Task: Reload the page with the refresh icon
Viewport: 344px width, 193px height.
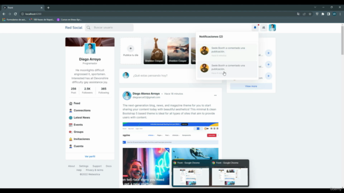Action: [16, 14]
